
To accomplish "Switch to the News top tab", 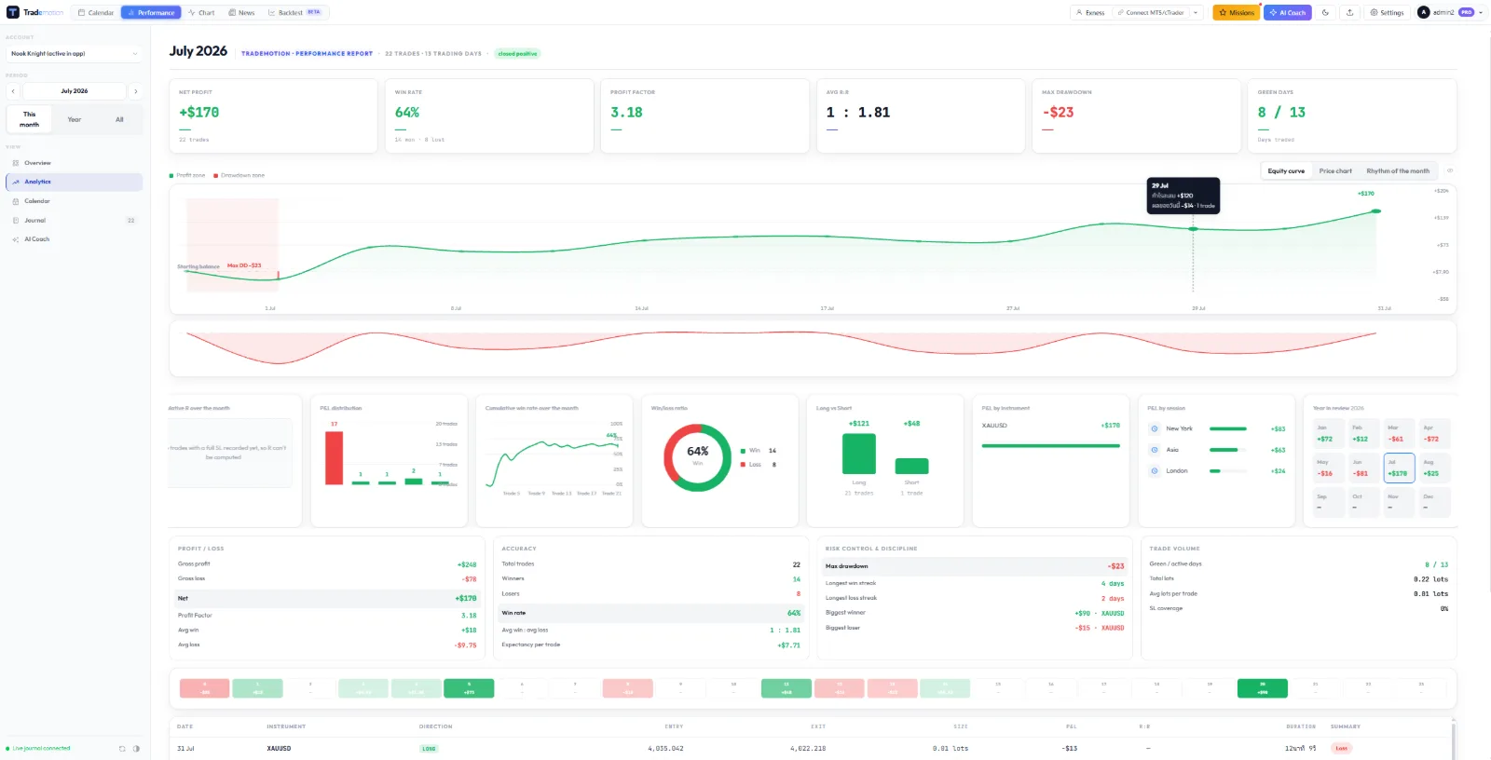I will (241, 13).
